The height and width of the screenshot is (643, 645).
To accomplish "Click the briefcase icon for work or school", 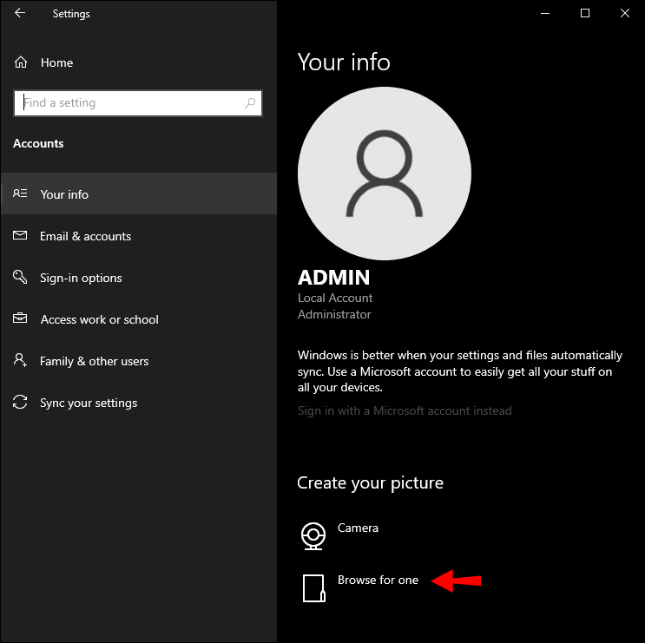I will [21, 319].
